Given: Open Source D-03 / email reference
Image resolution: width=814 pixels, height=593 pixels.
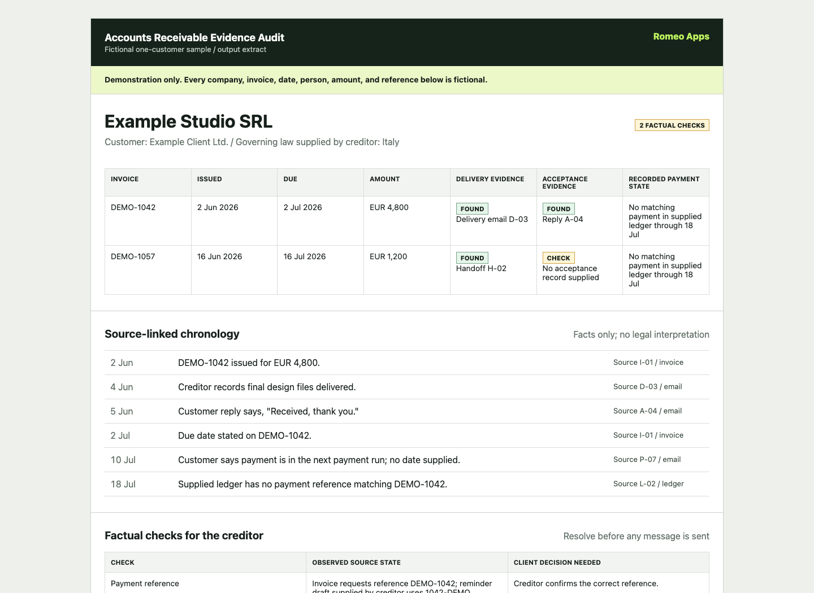Looking at the screenshot, I should [x=648, y=387].
